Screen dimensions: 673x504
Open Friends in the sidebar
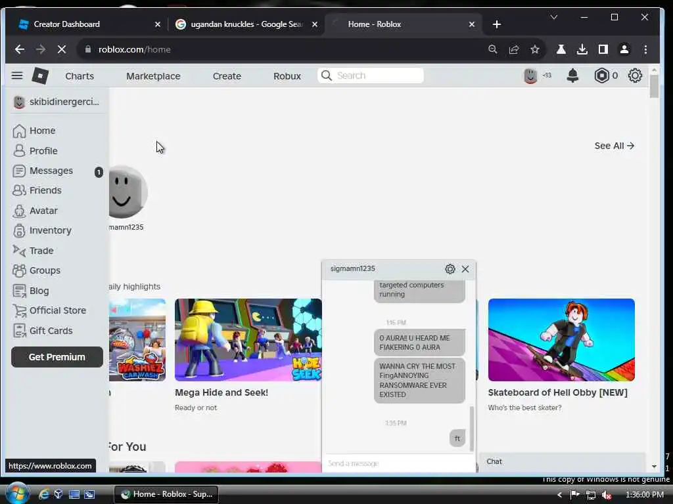point(37,190)
